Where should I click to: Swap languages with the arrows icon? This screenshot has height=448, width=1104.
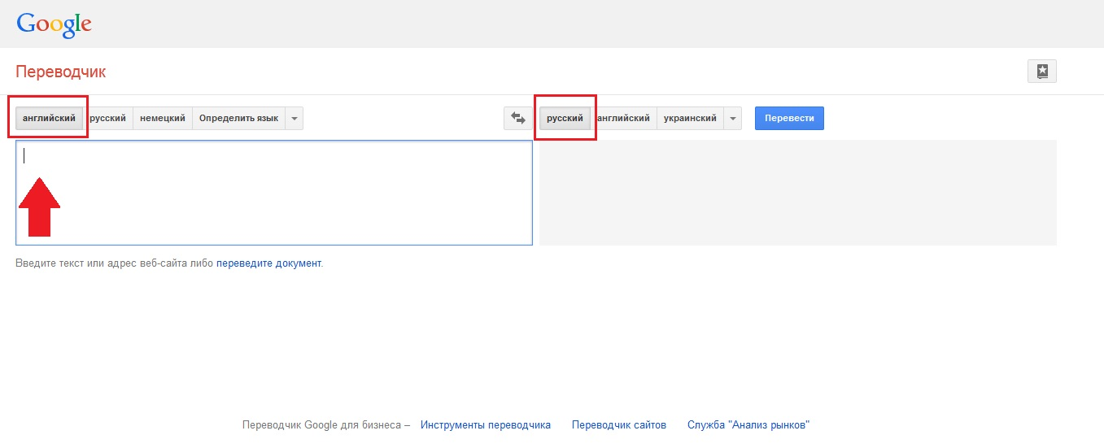(517, 119)
